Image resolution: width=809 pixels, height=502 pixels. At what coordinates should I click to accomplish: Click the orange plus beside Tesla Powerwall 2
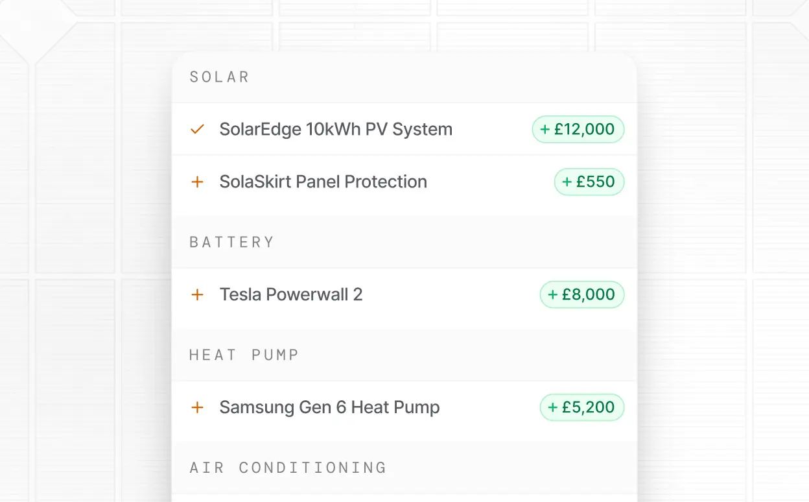click(x=197, y=294)
